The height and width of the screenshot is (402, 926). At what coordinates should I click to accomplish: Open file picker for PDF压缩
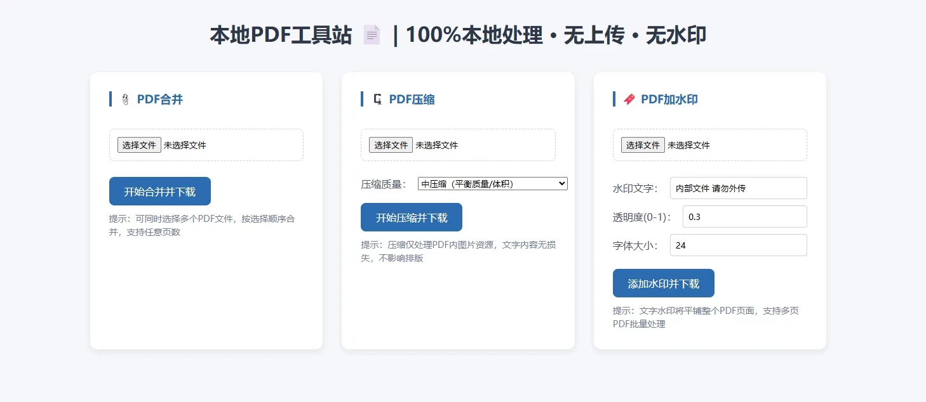(391, 145)
